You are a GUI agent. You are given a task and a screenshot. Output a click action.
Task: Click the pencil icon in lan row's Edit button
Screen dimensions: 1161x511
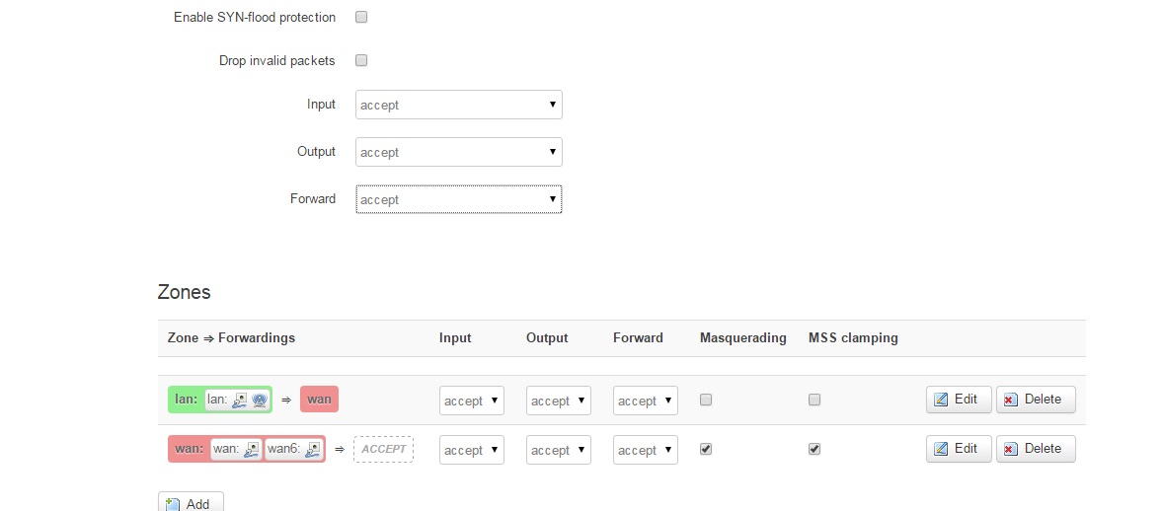(x=941, y=400)
